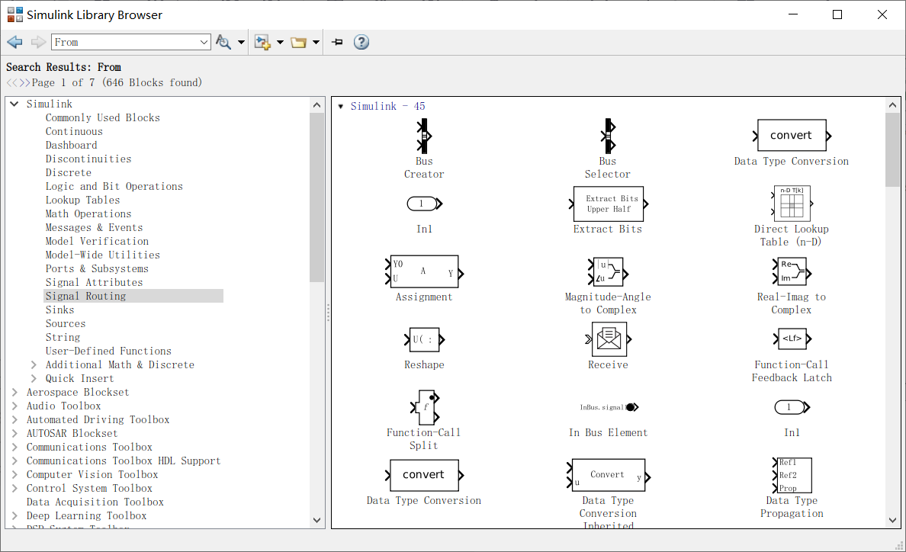Select the Function-Call Feedback Latch block
This screenshot has height=552, width=906.
(x=792, y=339)
